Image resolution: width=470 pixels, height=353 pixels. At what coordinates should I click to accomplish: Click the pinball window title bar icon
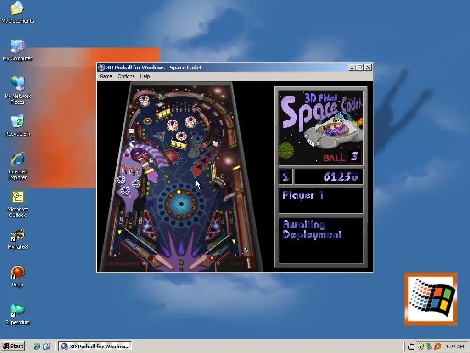point(101,68)
